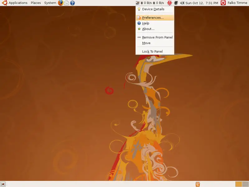Open the volume control speaker icon

182,3
